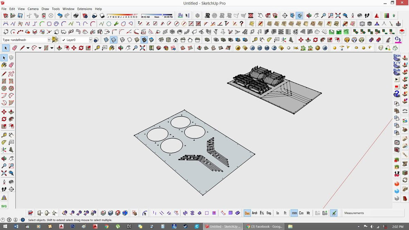Screen dimensions: 409x230
Task: Choose the Paint Bucket tool in left panel
Action: point(4,65)
